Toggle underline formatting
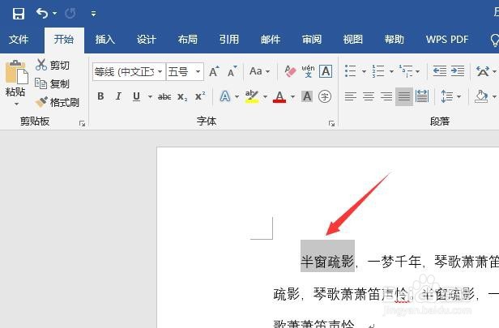 [137, 96]
